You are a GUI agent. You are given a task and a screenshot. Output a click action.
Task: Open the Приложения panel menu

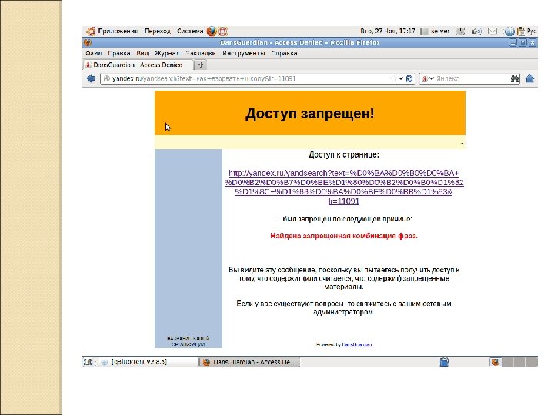click(118, 31)
